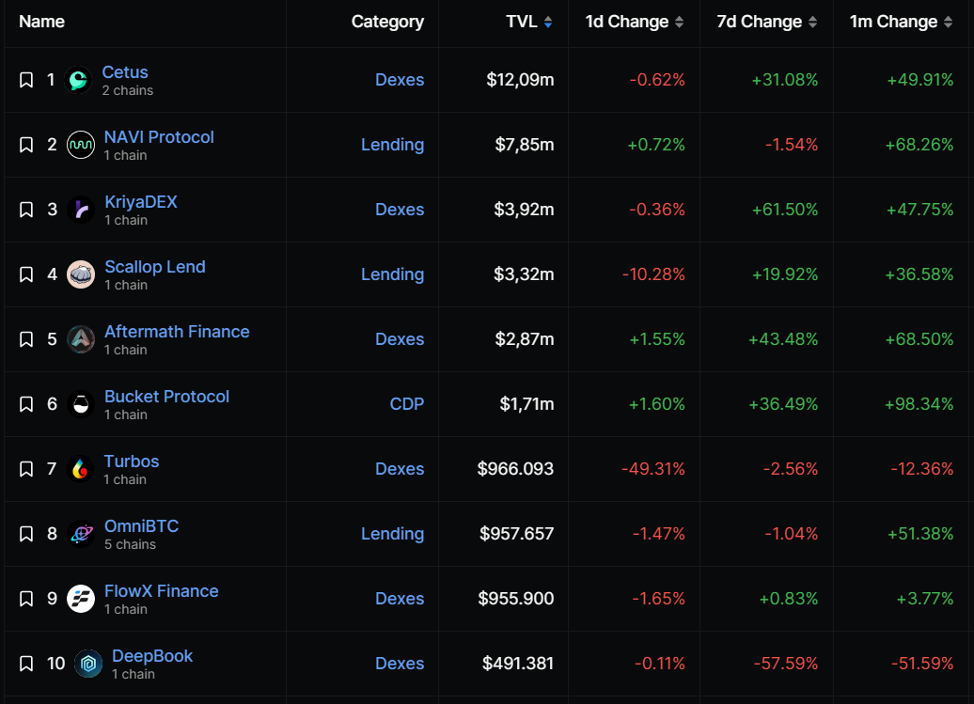Click the Bucket Protocol logo icon
This screenshot has height=704, width=974.
point(81,405)
